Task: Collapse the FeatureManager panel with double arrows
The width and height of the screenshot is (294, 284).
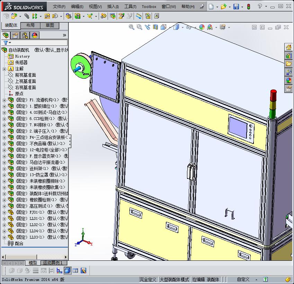Action: (x=65, y=35)
